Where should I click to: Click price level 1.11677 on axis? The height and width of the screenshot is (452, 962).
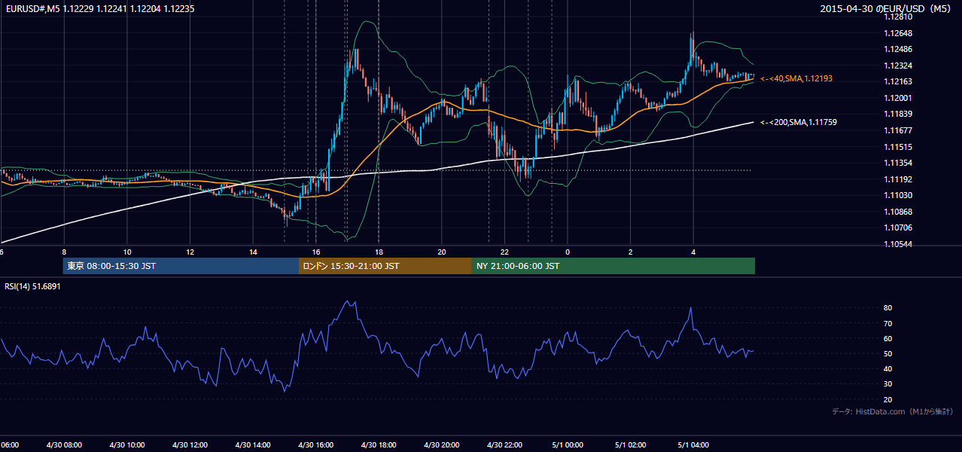click(x=898, y=130)
